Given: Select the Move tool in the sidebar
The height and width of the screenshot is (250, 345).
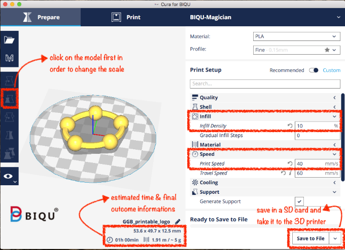Looking at the screenshot, I should point(9,81).
